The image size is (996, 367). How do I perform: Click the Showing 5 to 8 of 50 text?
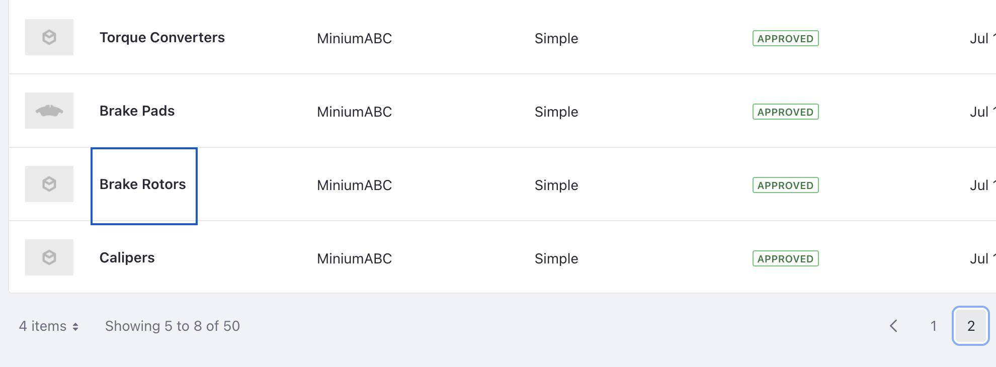[173, 326]
